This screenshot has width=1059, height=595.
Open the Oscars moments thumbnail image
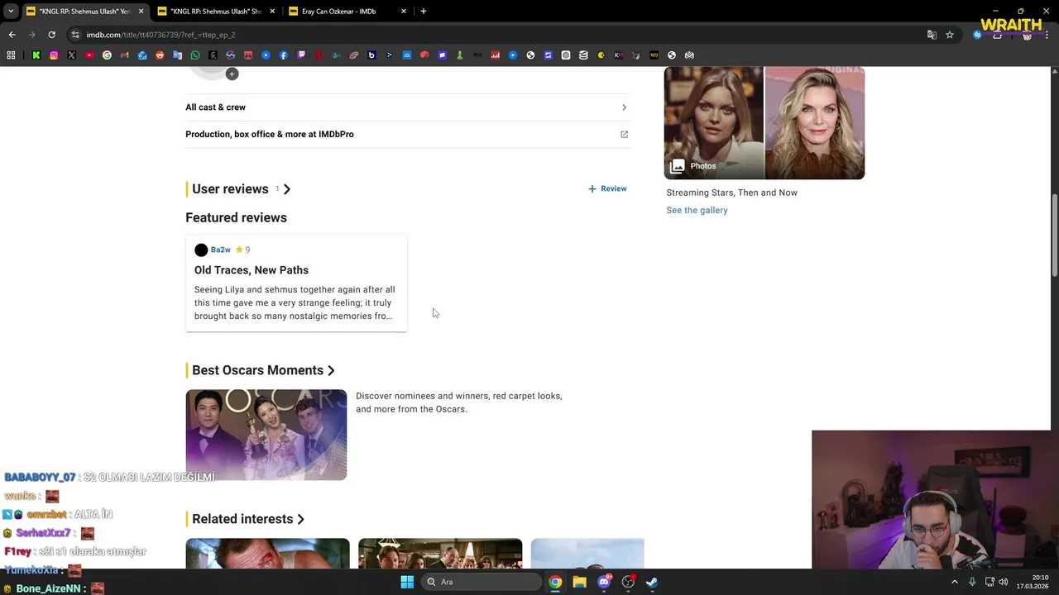pos(266,435)
